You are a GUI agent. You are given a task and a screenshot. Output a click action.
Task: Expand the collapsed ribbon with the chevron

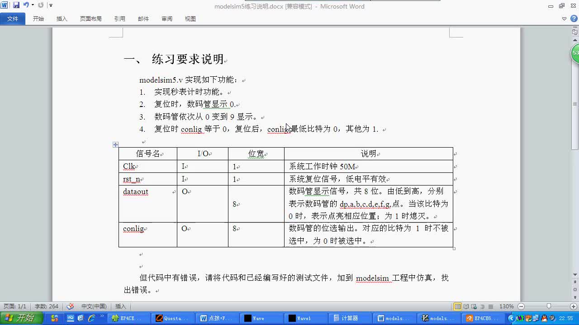tap(564, 19)
